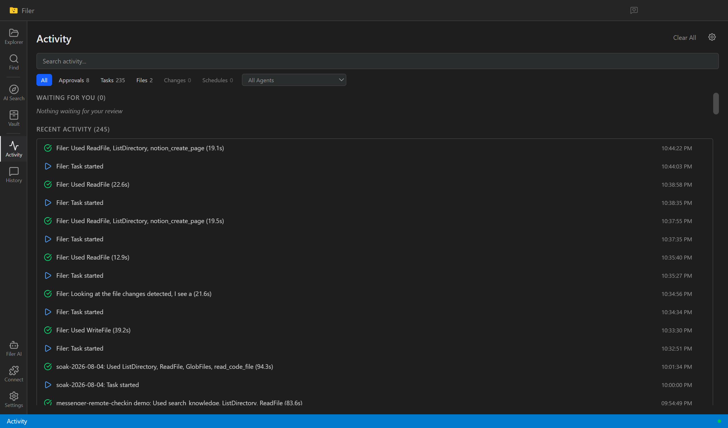This screenshot has width=728, height=428.
Task: Select the Activity sidebar icon
Action: (14, 149)
